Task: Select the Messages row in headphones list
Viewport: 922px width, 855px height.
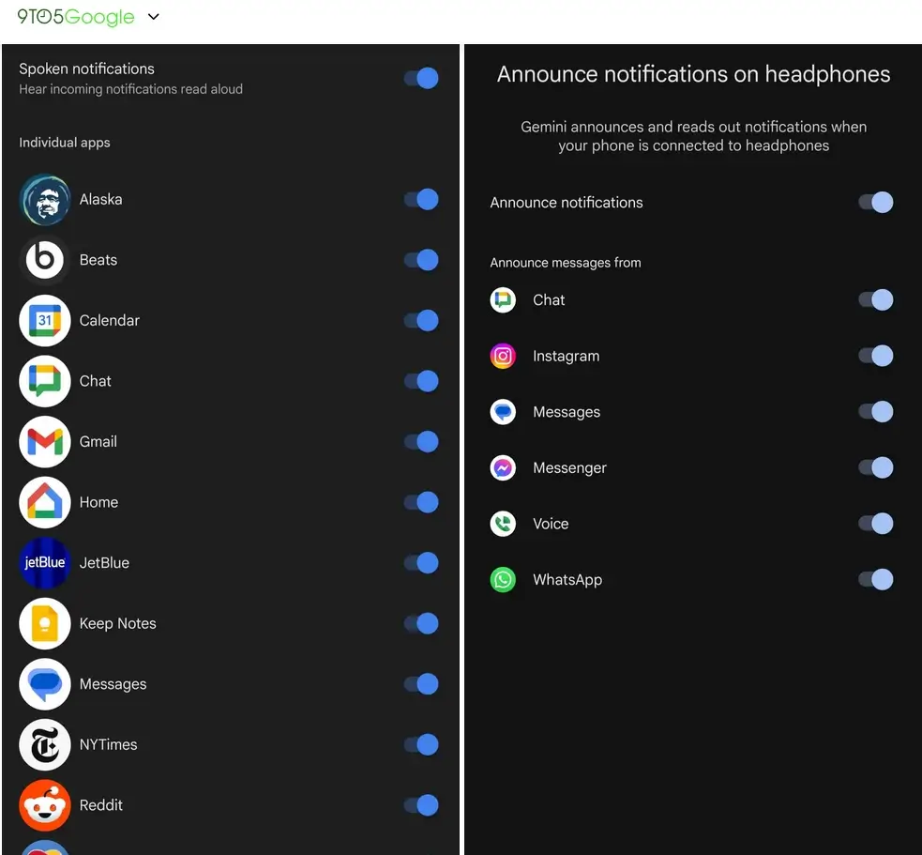Action: [x=567, y=412]
